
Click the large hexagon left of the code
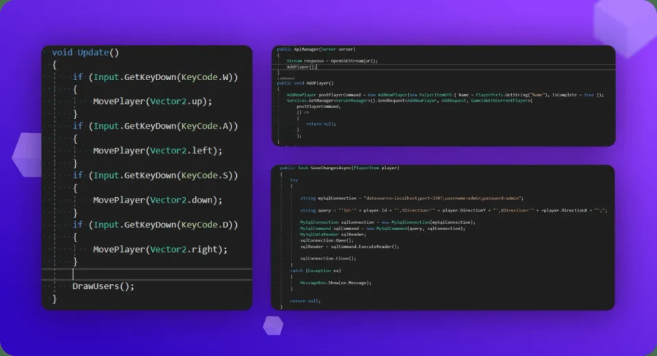coord(27,155)
